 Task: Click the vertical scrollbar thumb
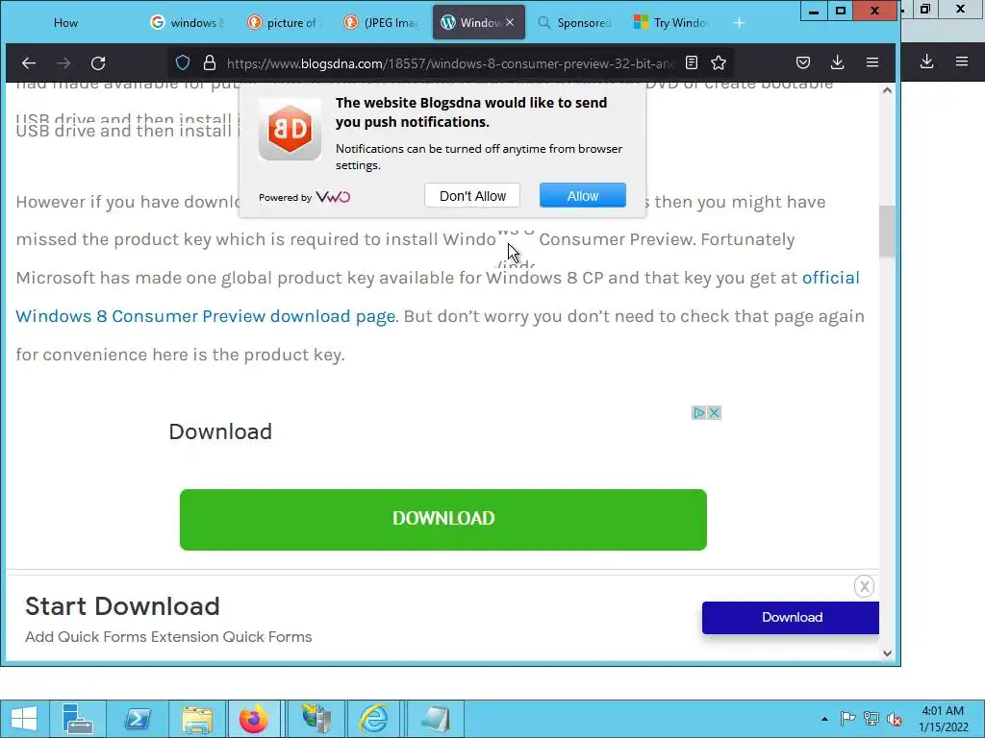(887, 231)
